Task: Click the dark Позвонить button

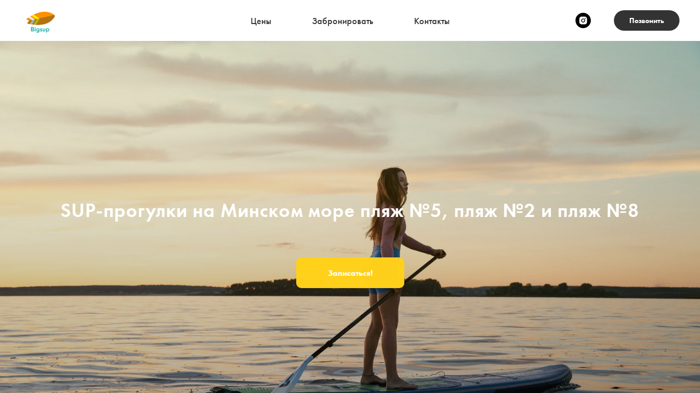Action: [647, 20]
